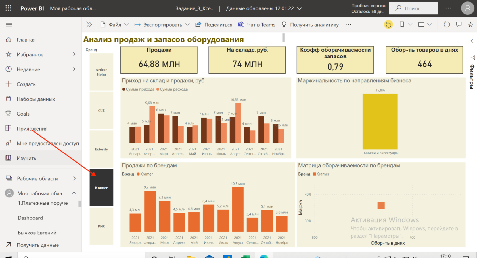This screenshot has width=477, height=258.
Task: Click the Kramer point in turnover matrix
Action: coord(381,205)
